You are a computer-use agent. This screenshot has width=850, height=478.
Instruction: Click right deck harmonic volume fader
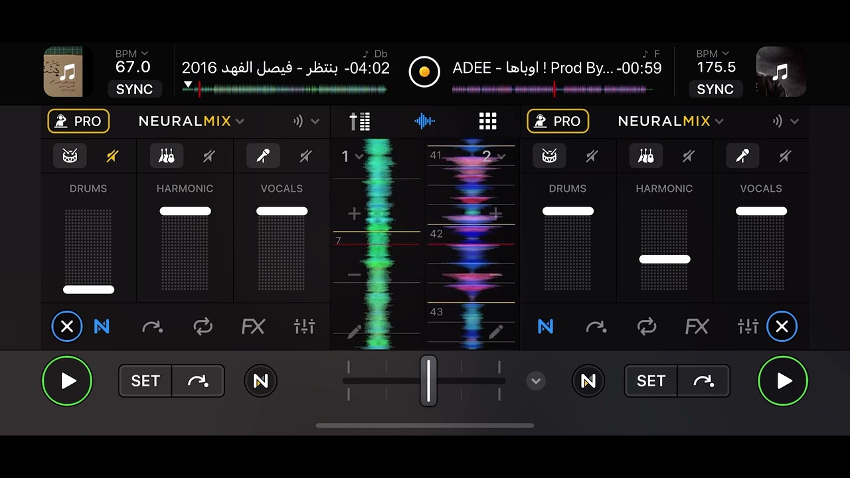pos(665,259)
